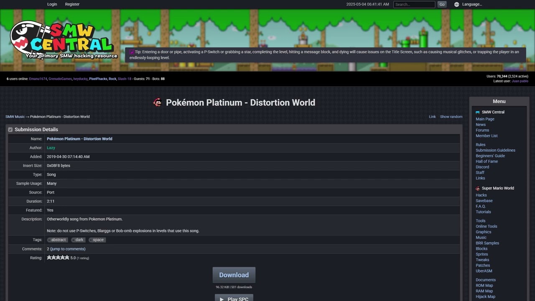Screen dimensions: 535x301
Task: Click the SMW Central Banzai Bill logo
Action: 63,41
